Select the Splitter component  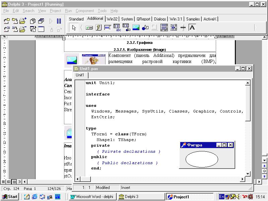pyautogui.click(x=183, y=27)
